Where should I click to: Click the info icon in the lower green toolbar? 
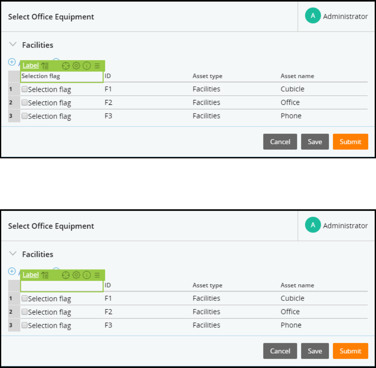pos(87,275)
